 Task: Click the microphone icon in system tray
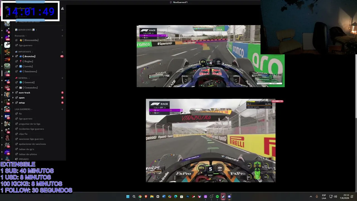(317, 197)
